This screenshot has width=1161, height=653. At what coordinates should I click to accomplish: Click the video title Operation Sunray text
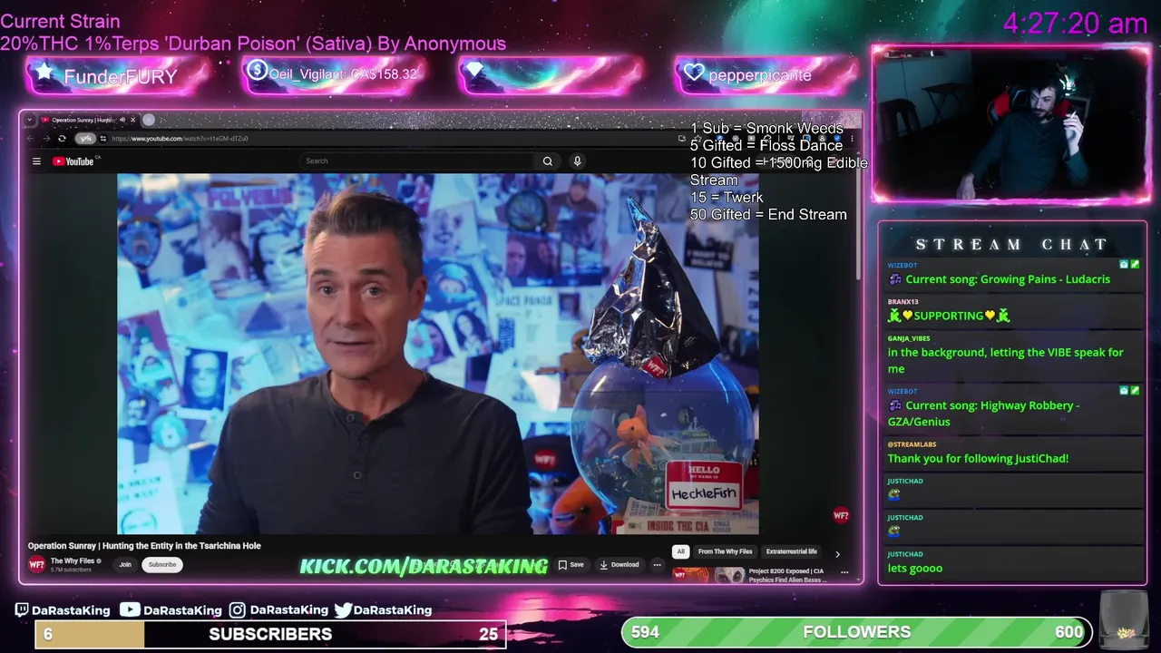144,546
